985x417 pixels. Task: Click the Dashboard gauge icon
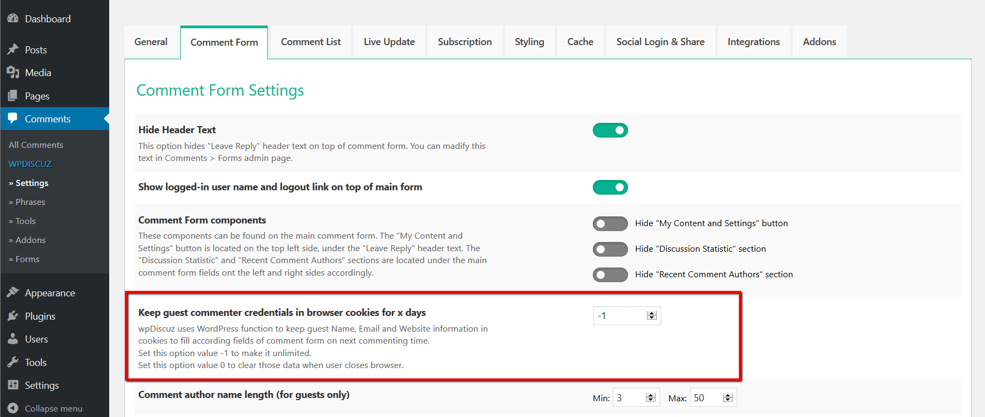(13, 18)
